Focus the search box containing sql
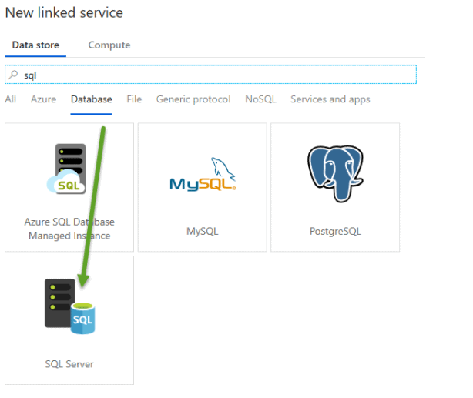Image resolution: width=473 pixels, height=398 pixels. (210, 75)
